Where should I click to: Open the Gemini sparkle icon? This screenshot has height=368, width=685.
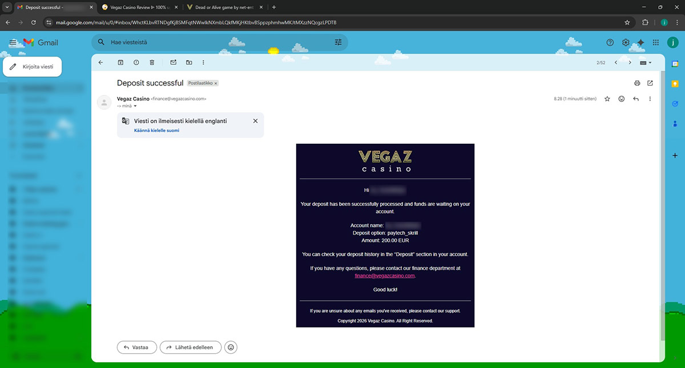pos(640,43)
